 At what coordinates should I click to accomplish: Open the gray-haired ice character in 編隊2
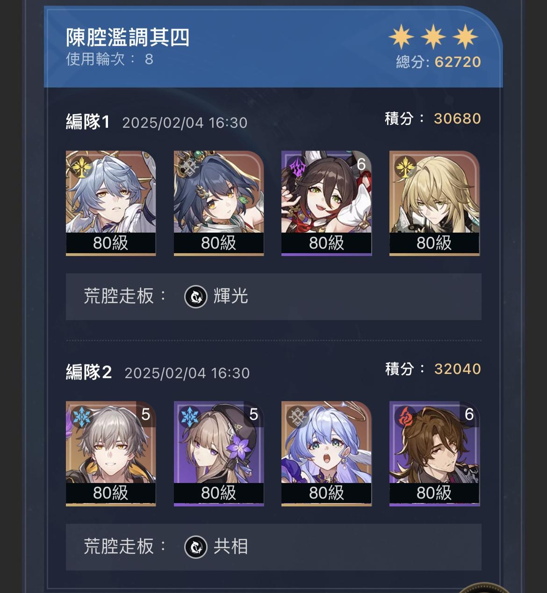click(111, 454)
